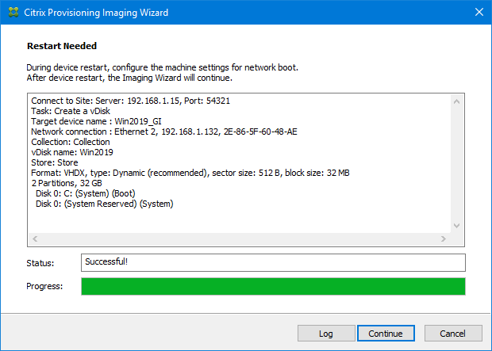The height and width of the screenshot is (351, 492).
Task: Select the 'Task: Create a vDisk' line
Action: pos(71,111)
